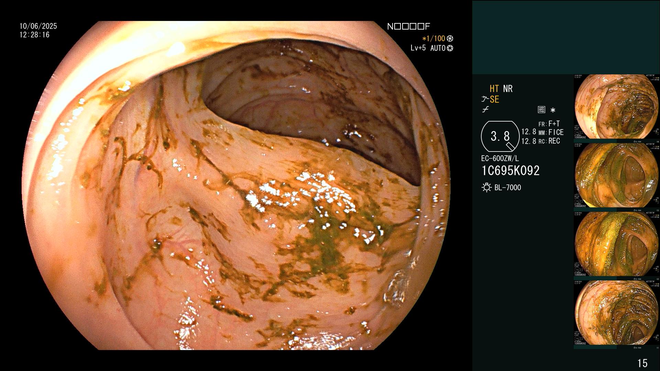Click the shutter value 1/100
This screenshot has height=371, width=660.
pos(433,39)
